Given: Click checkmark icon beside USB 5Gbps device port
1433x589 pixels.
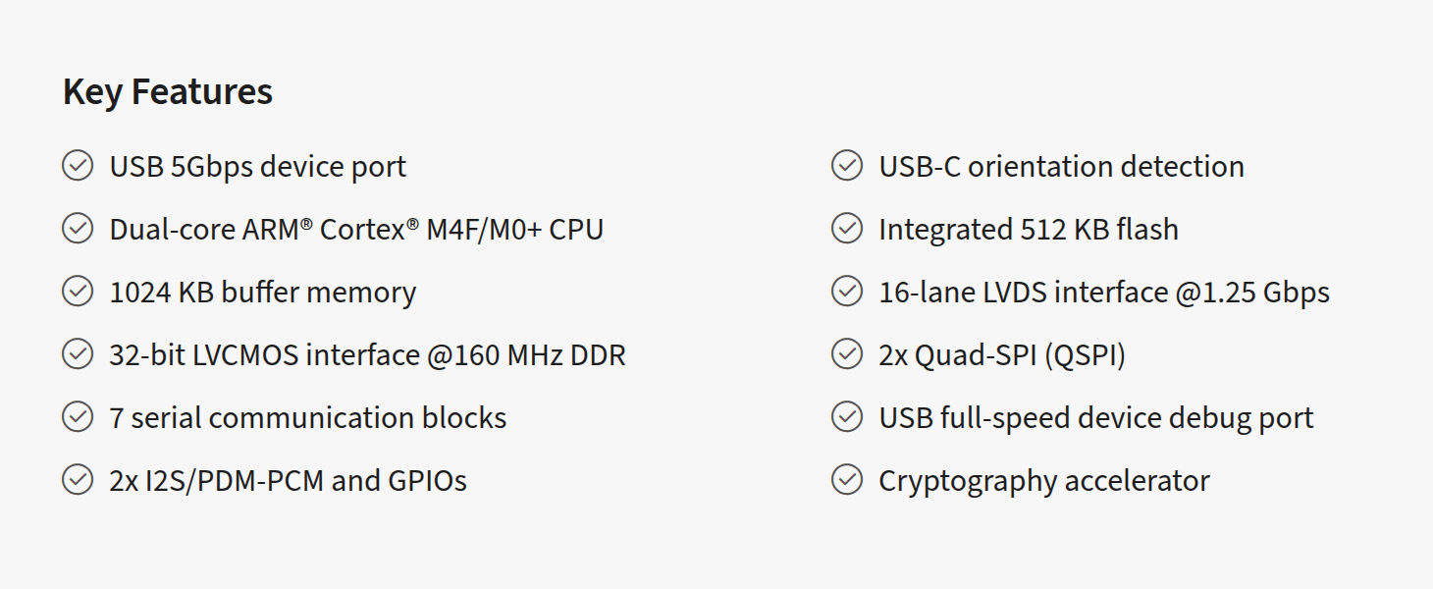Looking at the screenshot, I should coord(78,166).
